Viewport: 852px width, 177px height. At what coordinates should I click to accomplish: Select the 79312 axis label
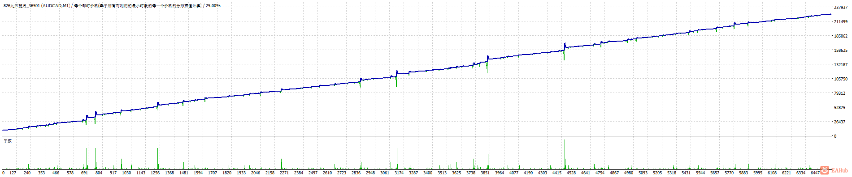(839, 93)
